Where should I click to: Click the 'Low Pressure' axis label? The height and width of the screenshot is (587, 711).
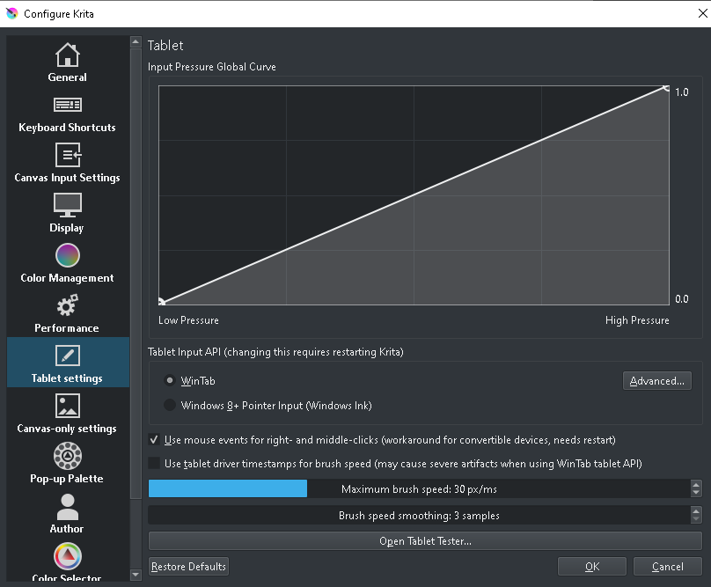pos(188,320)
